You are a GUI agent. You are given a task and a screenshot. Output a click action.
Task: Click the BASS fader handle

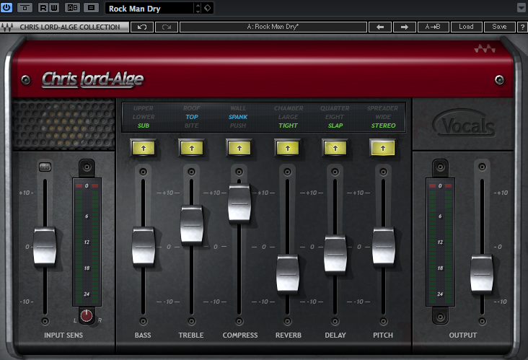(144, 247)
